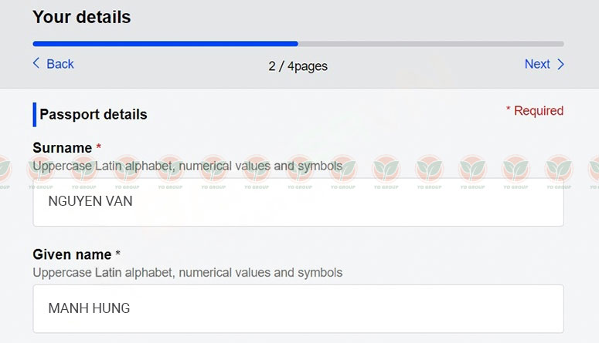The width and height of the screenshot is (599, 343).
Task: Click the Surname field label
Action: pos(63,148)
